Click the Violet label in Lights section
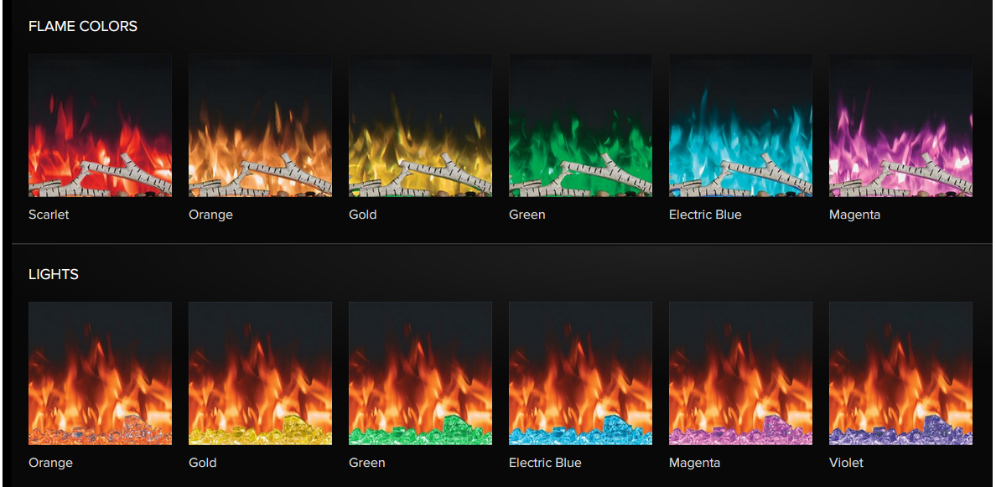 [846, 463]
